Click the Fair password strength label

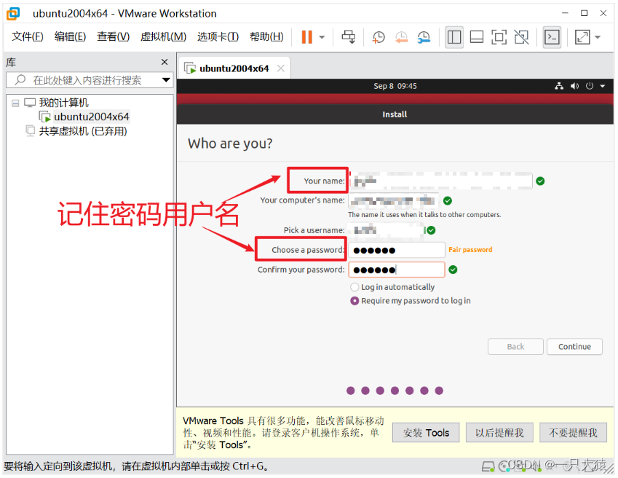[x=470, y=250]
